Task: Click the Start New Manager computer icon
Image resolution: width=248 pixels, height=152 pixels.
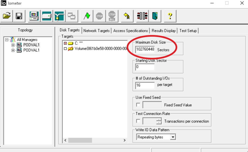Action: (34, 16)
